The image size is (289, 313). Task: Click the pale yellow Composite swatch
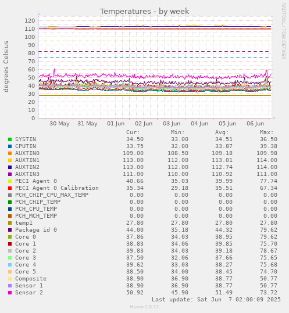click(x=10, y=279)
